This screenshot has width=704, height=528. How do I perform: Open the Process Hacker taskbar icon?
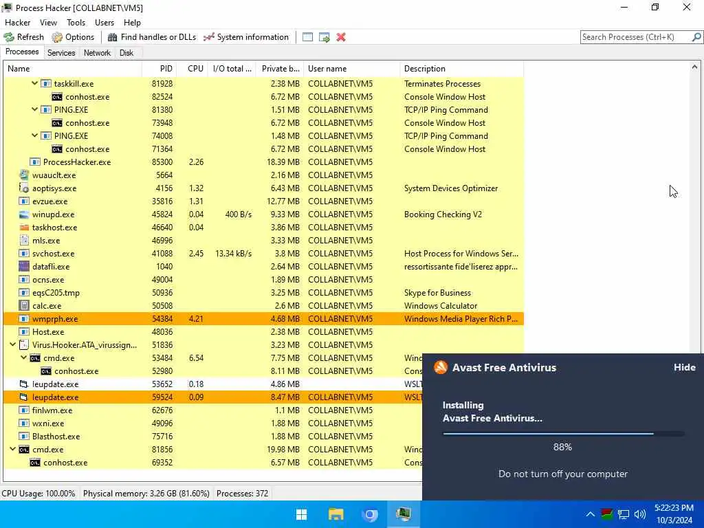(404, 514)
